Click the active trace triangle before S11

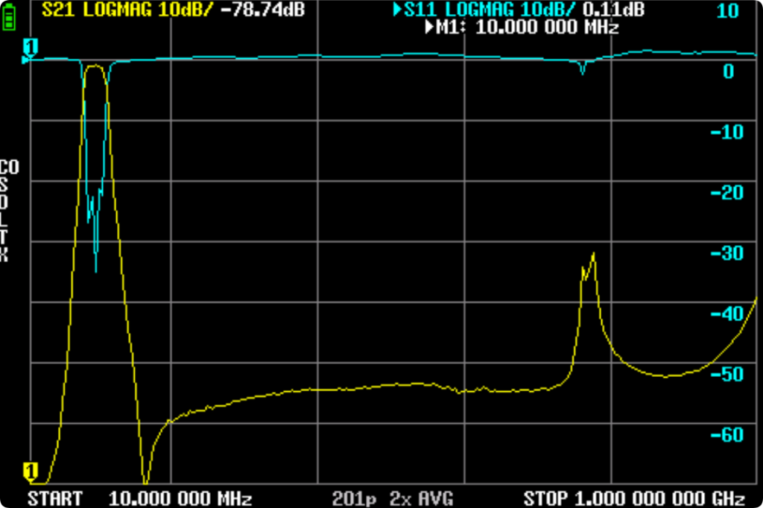pyautogui.click(x=398, y=10)
